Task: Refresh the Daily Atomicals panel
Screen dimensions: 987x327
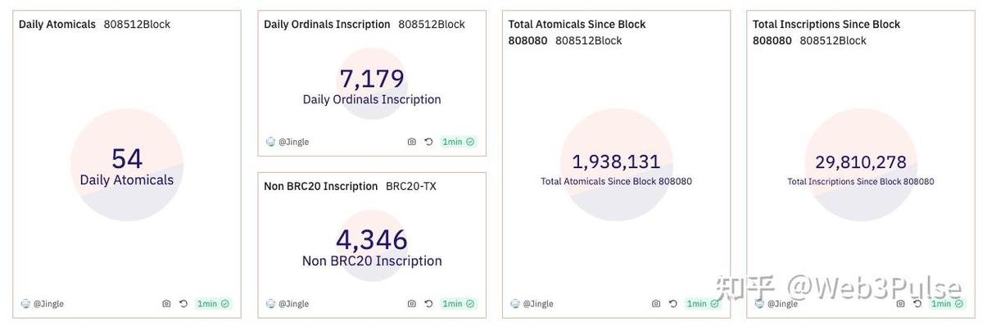Action: click(183, 303)
